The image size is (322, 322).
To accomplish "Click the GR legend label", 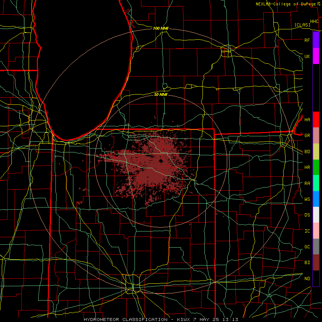I will coord(307,136).
